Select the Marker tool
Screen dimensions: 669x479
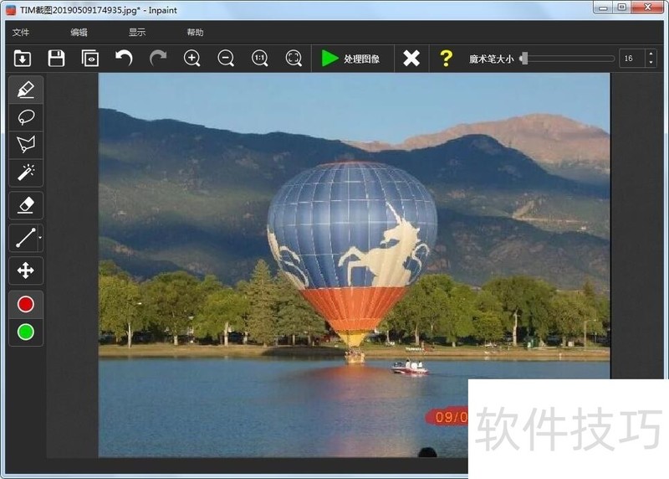pyautogui.click(x=26, y=90)
